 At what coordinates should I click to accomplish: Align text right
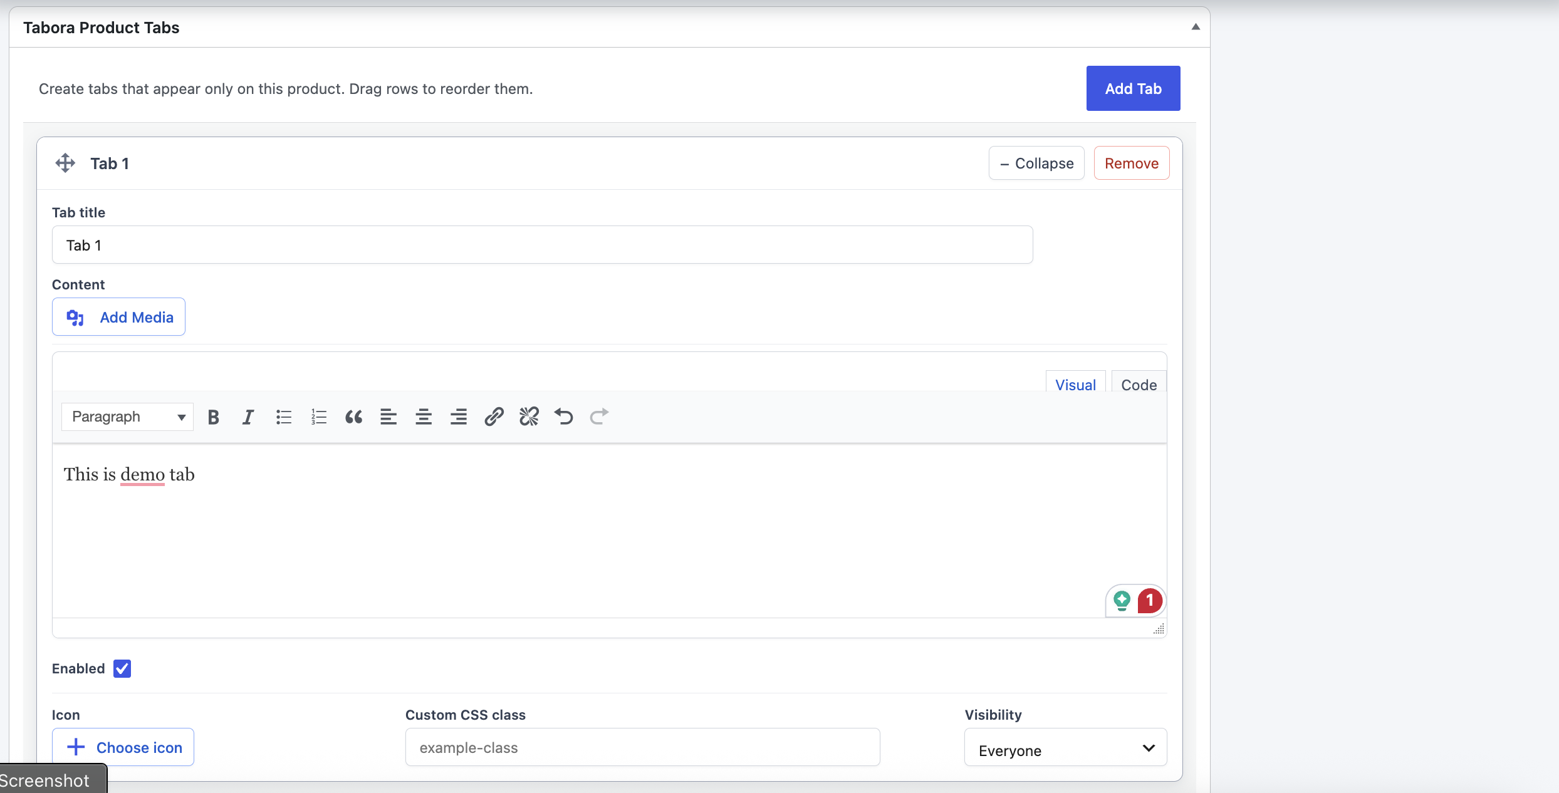tap(459, 417)
